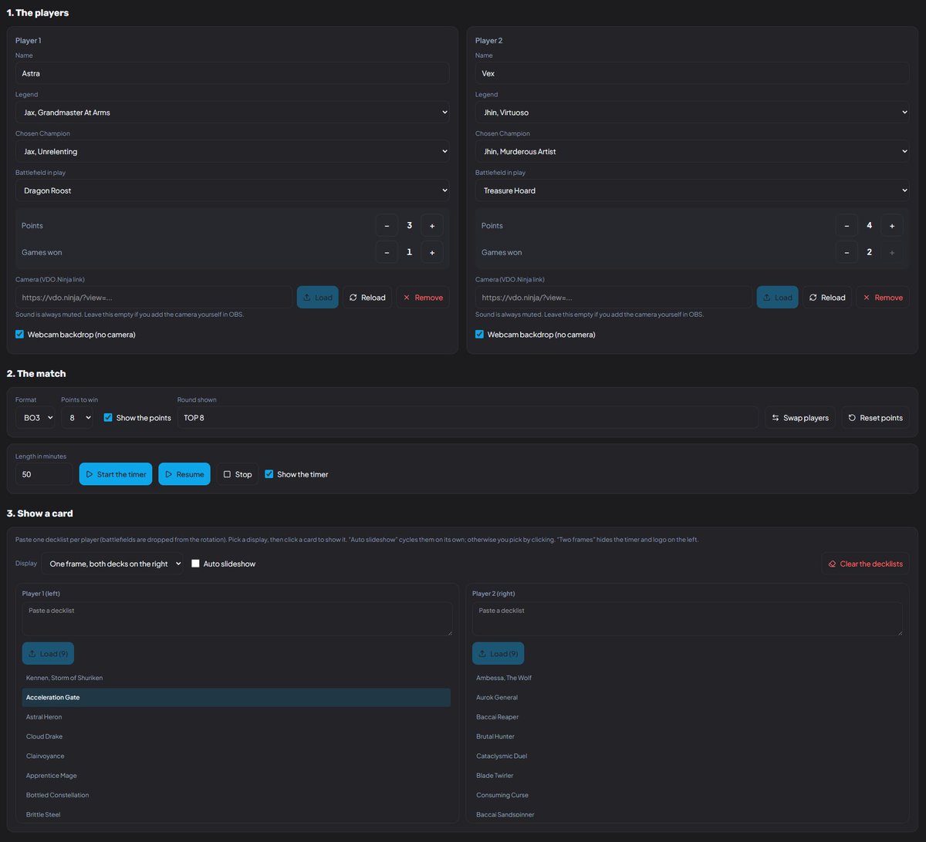
Task: Click Round shown field with TOP 8
Action: (x=468, y=417)
